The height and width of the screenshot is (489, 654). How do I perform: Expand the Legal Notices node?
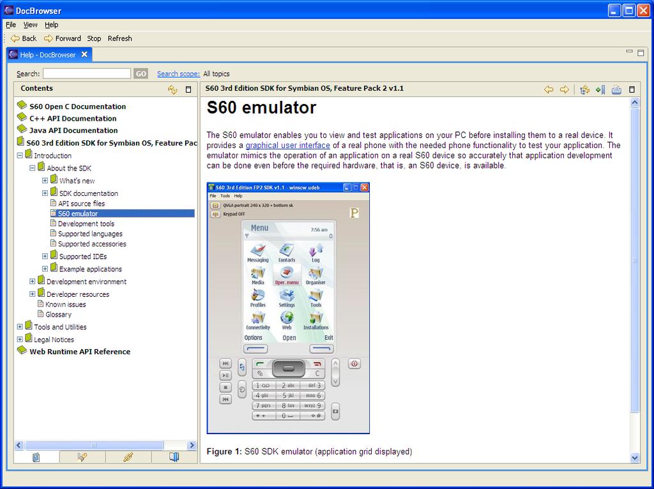click(x=20, y=340)
